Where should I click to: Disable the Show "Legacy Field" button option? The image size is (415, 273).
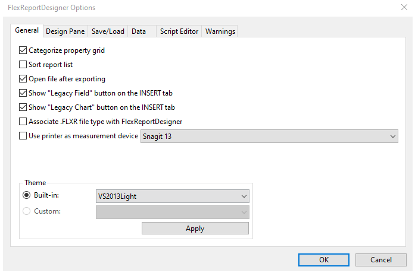coord(23,93)
